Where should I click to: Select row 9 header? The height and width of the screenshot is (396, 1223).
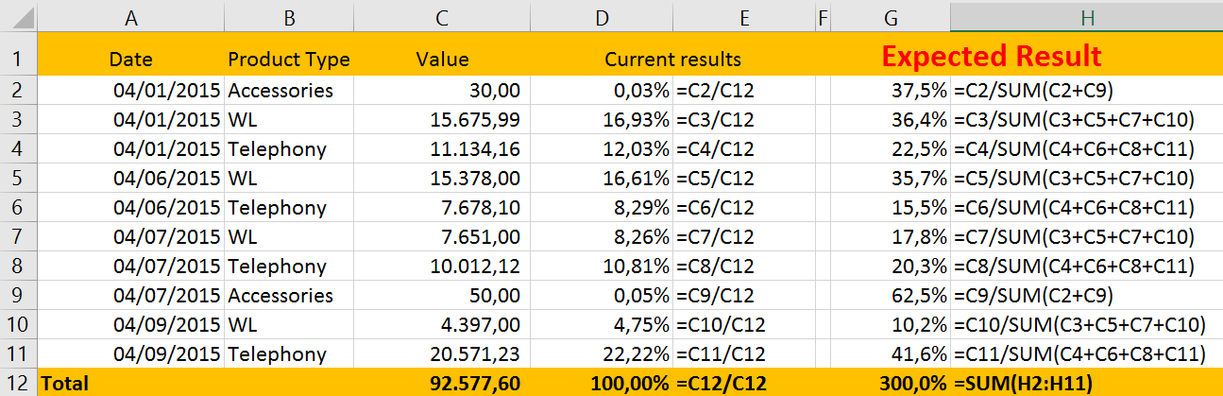click(x=18, y=295)
